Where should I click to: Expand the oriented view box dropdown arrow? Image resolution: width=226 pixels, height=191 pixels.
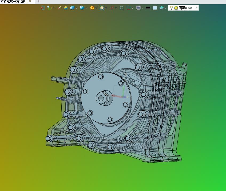[86, 8]
